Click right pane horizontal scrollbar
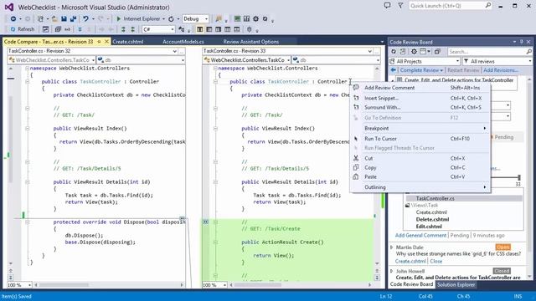The width and height of the screenshot is (536, 301). coord(300,285)
